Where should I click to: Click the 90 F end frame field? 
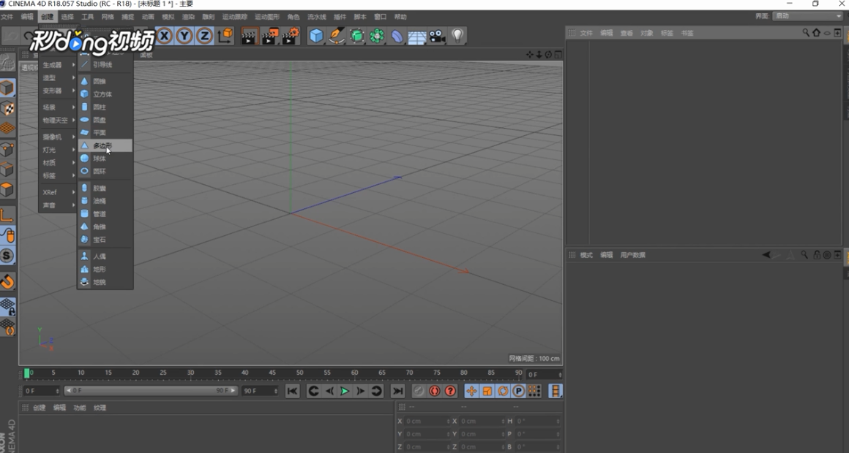[260, 390]
